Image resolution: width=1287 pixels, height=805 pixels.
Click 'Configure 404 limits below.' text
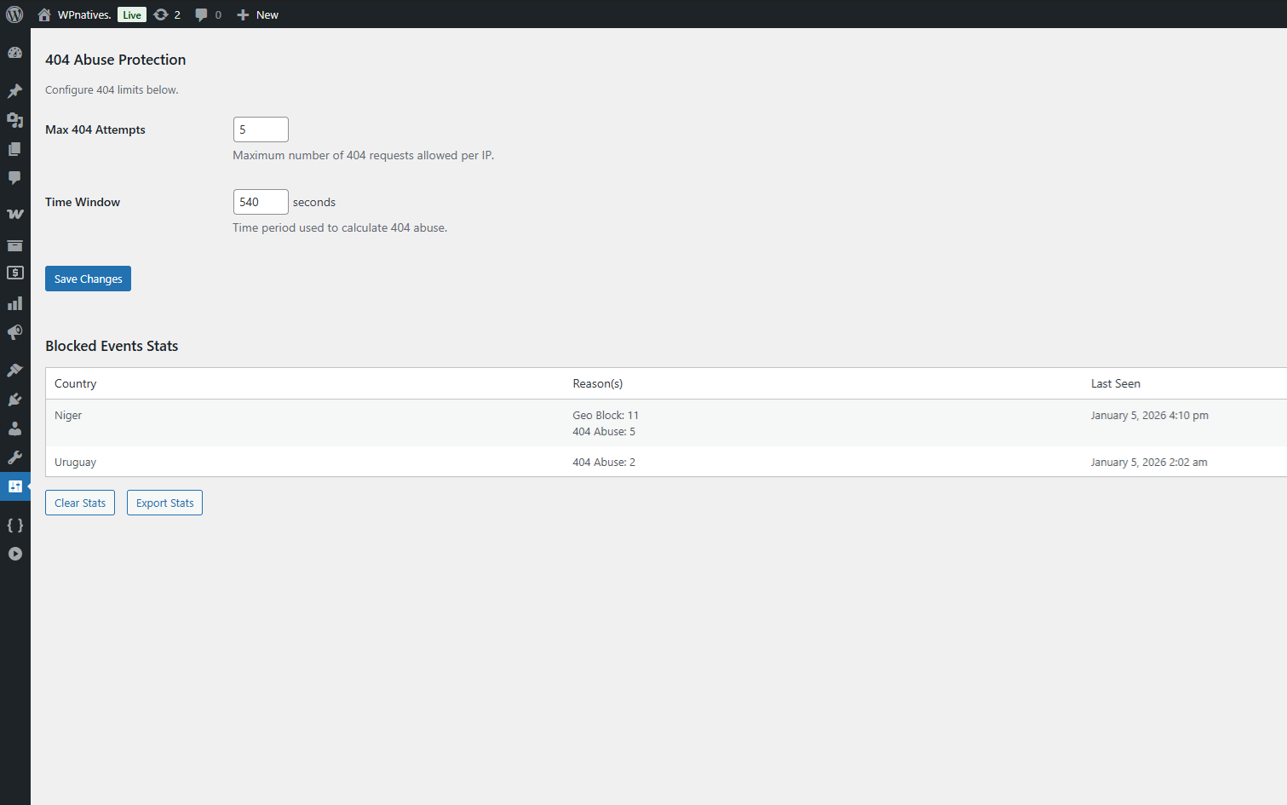[x=112, y=89]
